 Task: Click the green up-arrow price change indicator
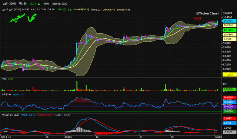(x=39, y=4)
